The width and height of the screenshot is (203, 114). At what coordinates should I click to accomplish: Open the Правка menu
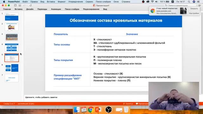pyautogui.click(x=34, y=2)
